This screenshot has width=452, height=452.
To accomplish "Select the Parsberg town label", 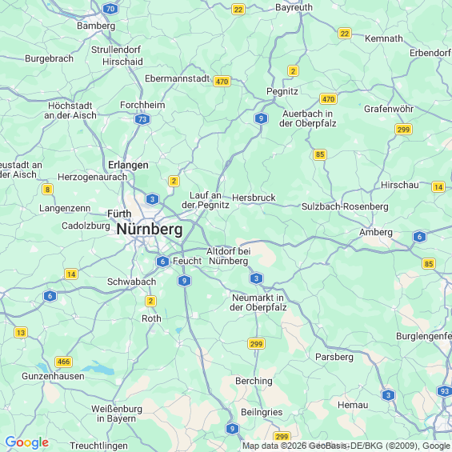I will tap(334, 357).
